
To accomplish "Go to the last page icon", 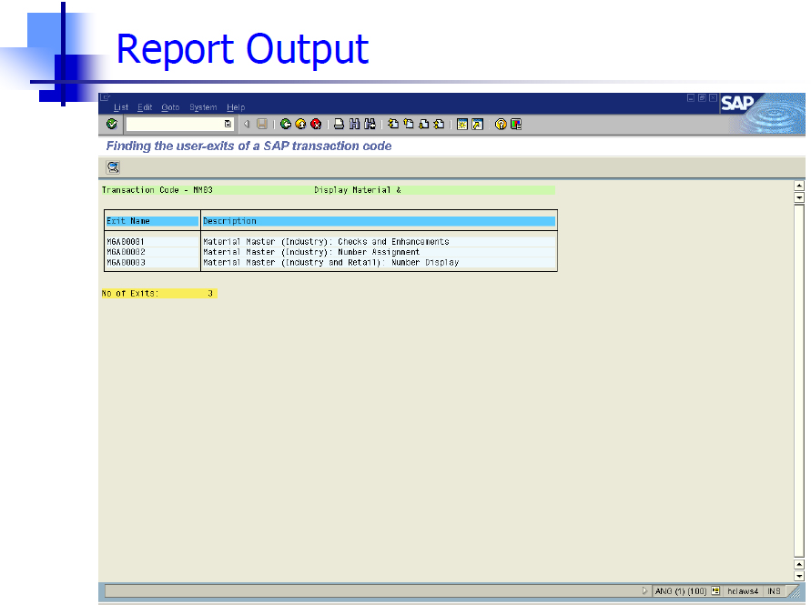I will [439, 124].
